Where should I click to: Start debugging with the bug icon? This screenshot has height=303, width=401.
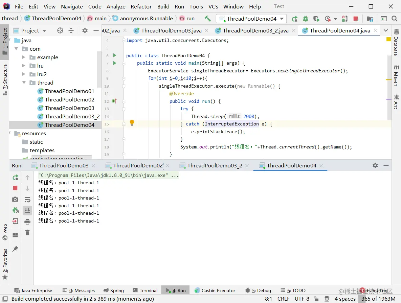click(x=305, y=19)
